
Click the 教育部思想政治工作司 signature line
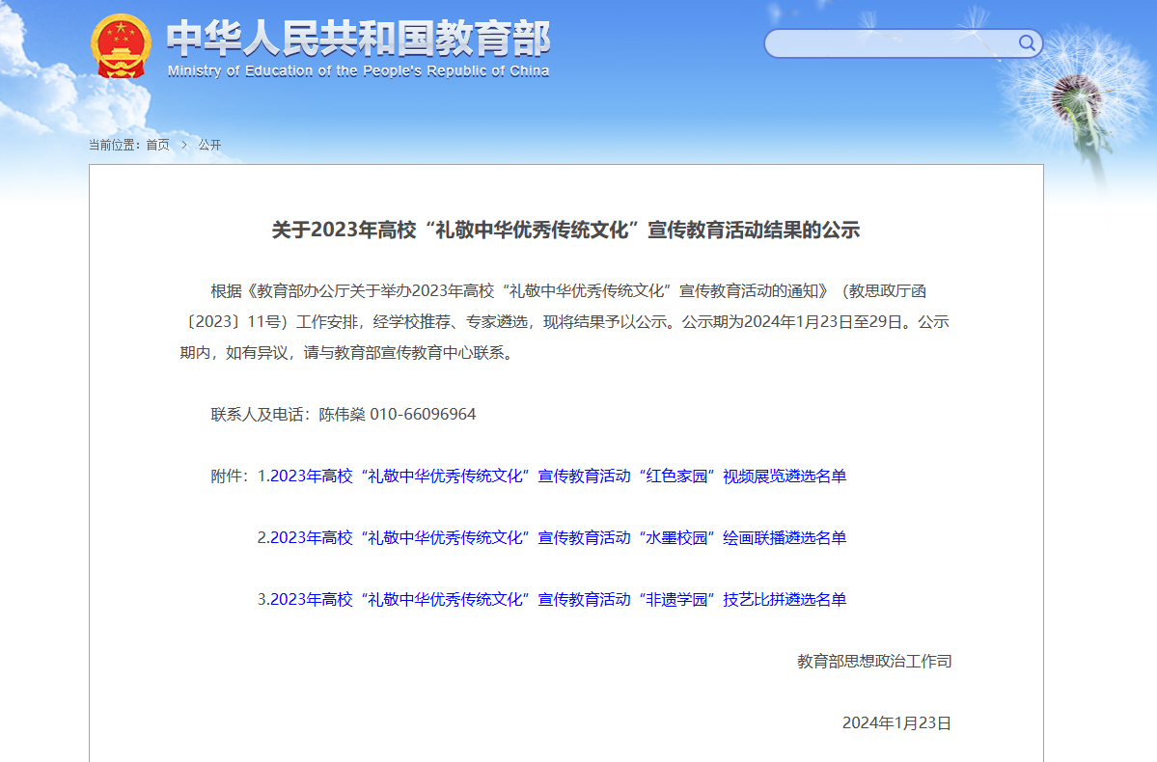[x=874, y=661]
